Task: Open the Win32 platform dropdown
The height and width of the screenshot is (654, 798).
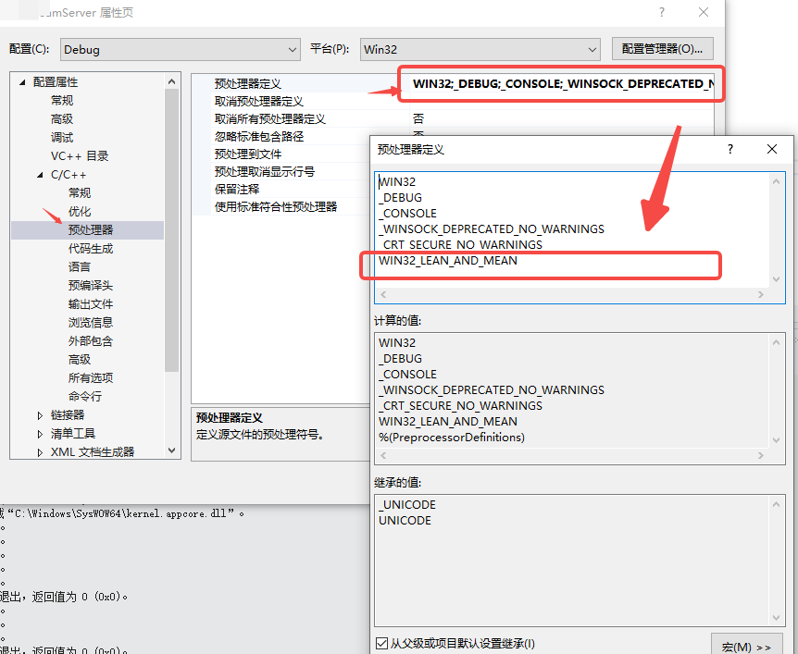Action: [590, 48]
